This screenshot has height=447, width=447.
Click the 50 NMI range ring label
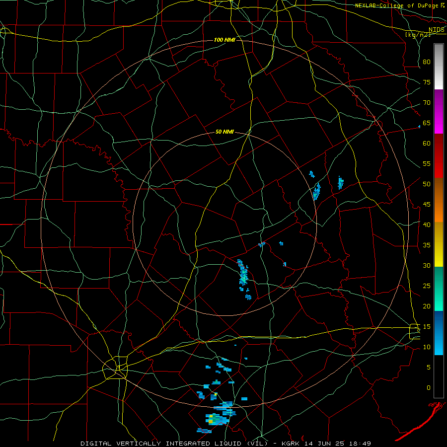coord(224,132)
